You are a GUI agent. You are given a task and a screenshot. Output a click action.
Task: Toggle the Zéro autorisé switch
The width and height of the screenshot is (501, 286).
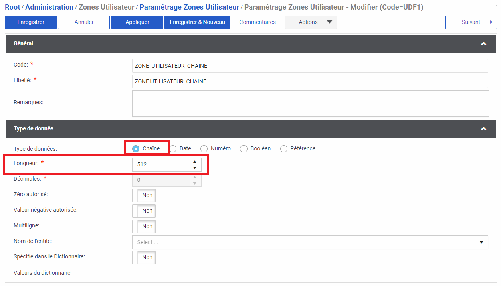click(144, 195)
